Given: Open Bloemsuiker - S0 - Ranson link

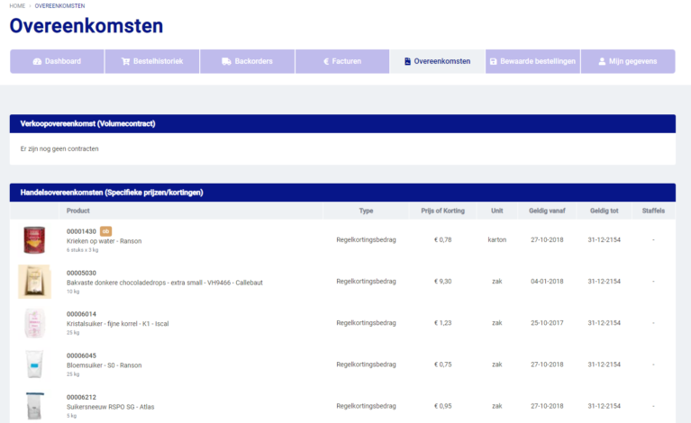Looking at the screenshot, I should [x=104, y=365].
